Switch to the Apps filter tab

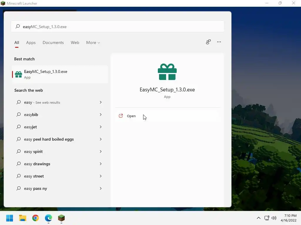point(31,42)
